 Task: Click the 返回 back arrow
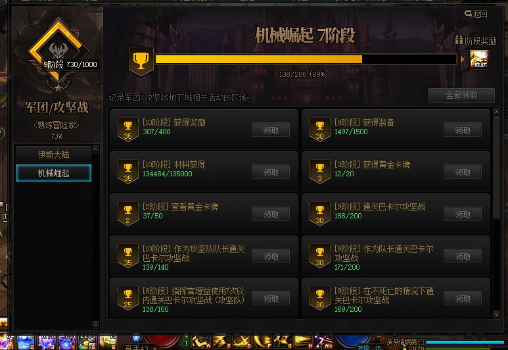[x=476, y=14]
